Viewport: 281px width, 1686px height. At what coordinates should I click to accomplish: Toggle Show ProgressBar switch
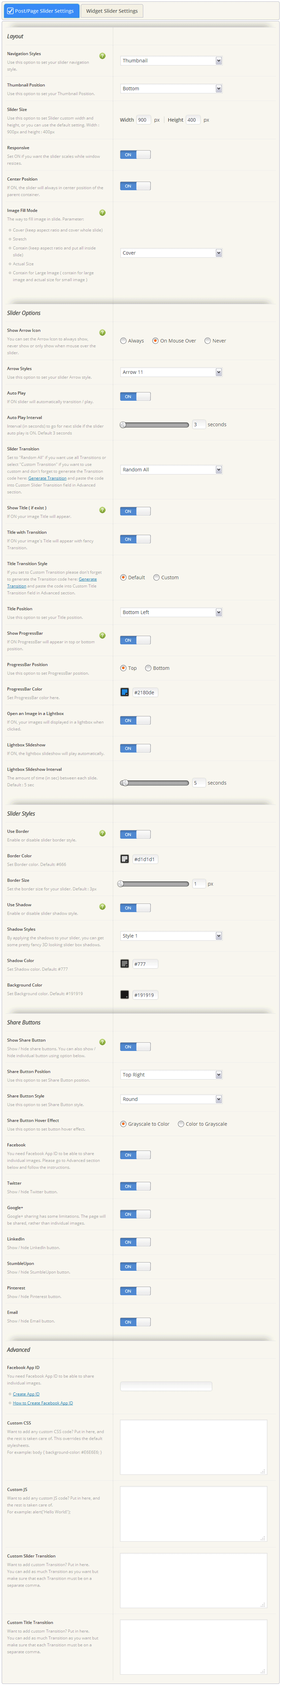click(x=135, y=640)
